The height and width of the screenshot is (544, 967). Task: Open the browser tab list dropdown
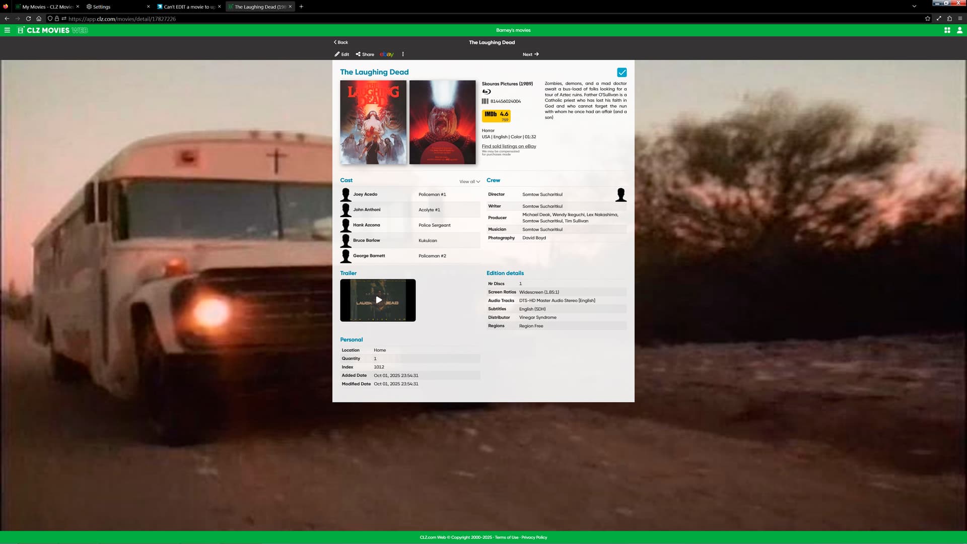click(914, 7)
